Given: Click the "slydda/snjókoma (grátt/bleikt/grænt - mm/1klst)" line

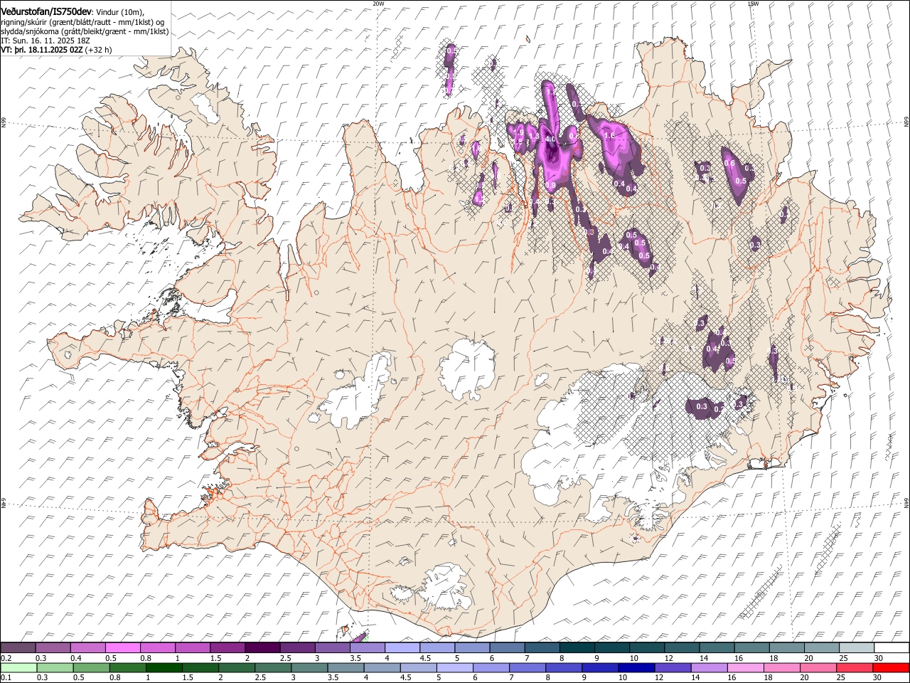Looking at the screenshot, I should (85, 31).
